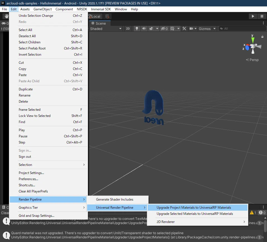Open the Shaded draw mode dropdown
This screenshot has width=267, height=242.
click(106, 29)
